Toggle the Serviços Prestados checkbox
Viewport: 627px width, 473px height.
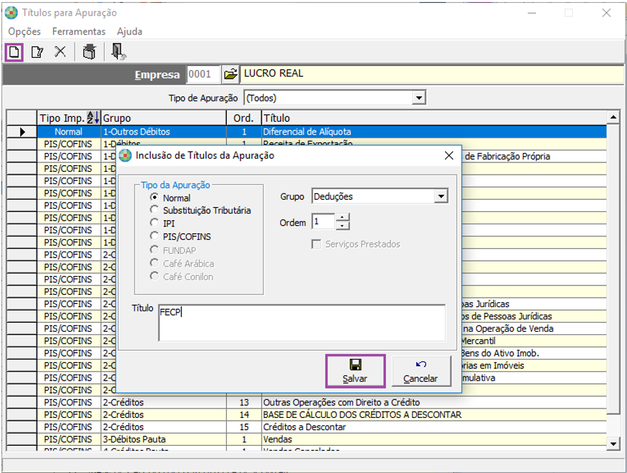[x=317, y=244]
